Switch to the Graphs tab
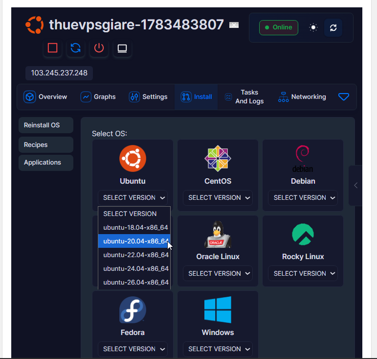The width and height of the screenshot is (377, 359). pos(98,97)
